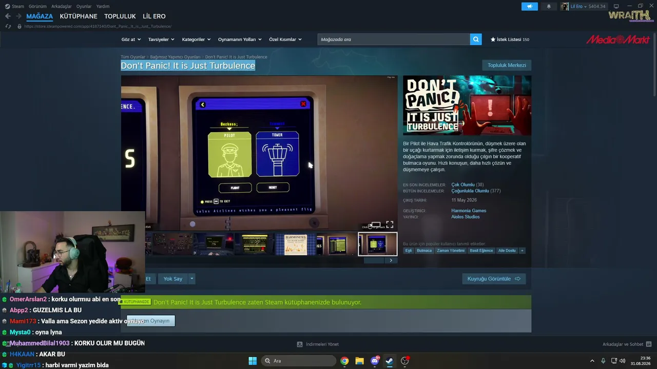Switch to the KÜTÜPHANE tab
Screen dimensions: 657x369
pyautogui.click(x=79, y=16)
